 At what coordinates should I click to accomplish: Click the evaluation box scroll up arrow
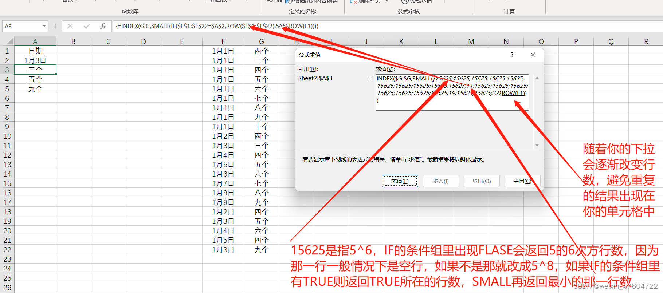point(537,78)
